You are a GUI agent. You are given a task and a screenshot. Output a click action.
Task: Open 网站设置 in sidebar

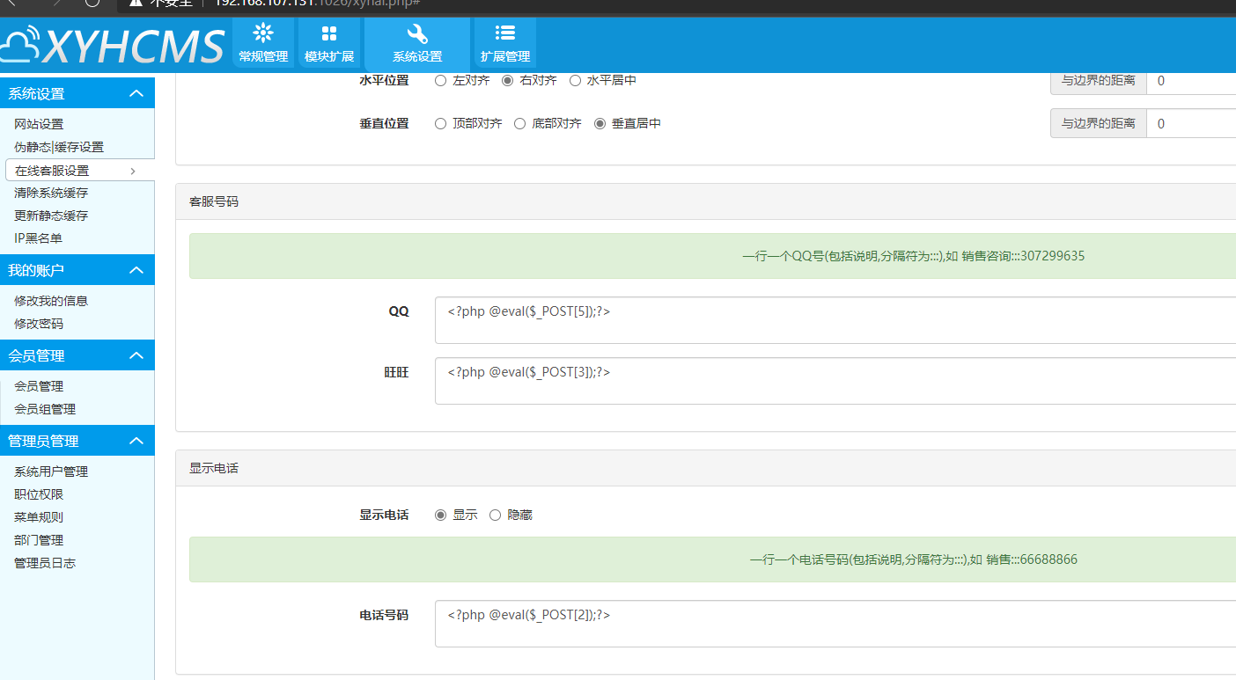point(39,124)
